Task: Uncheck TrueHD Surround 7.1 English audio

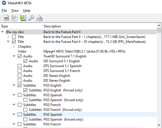Action: tap(19, 56)
